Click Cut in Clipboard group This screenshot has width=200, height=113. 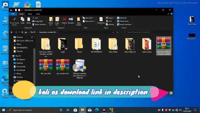[35, 18]
